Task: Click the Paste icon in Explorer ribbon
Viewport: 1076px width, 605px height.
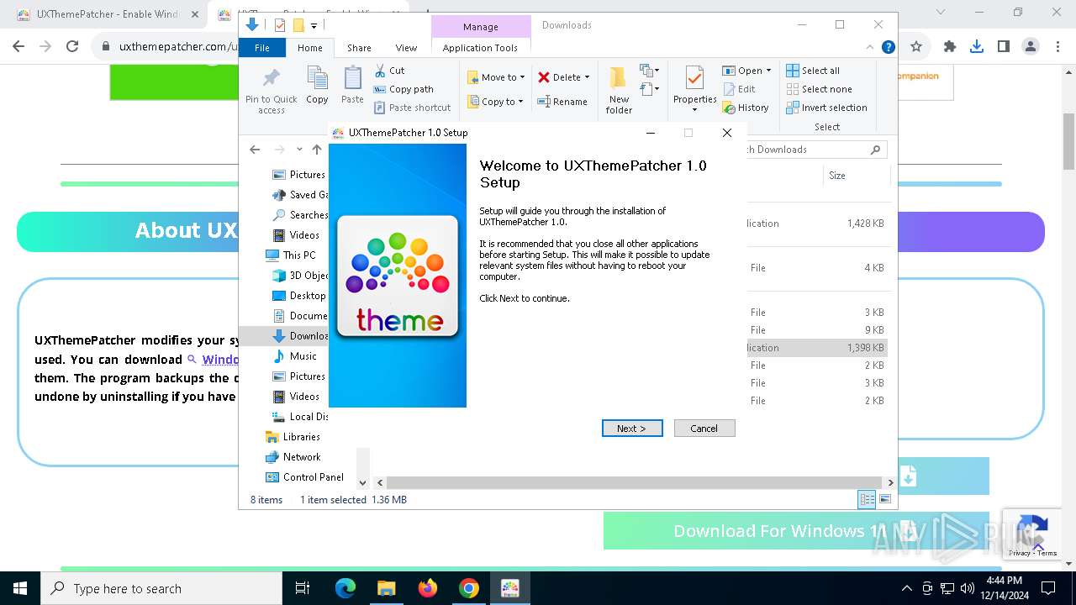Action: [352, 85]
